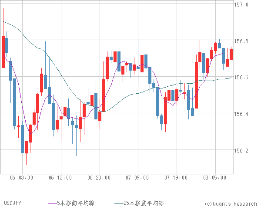This screenshot has height=207, width=261.
Task: Click the USDJPY symbol label
Action: coord(13,203)
